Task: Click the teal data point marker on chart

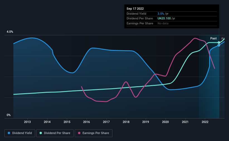Action: coord(219,42)
